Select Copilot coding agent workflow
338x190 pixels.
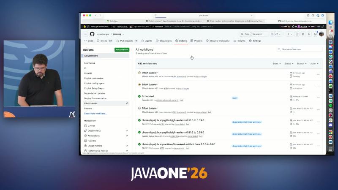tap(94, 83)
